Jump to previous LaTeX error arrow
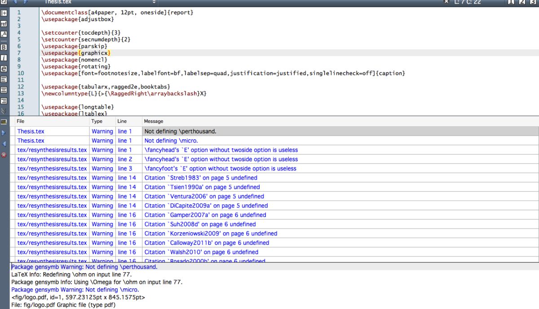This screenshot has height=309, width=539. 4,144
